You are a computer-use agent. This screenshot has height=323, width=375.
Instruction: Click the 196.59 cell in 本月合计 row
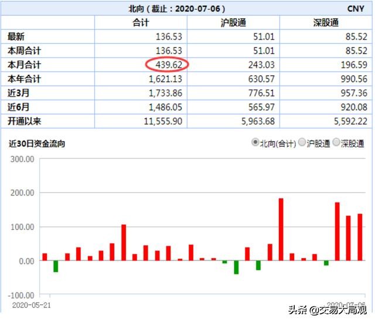pos(354,65)
